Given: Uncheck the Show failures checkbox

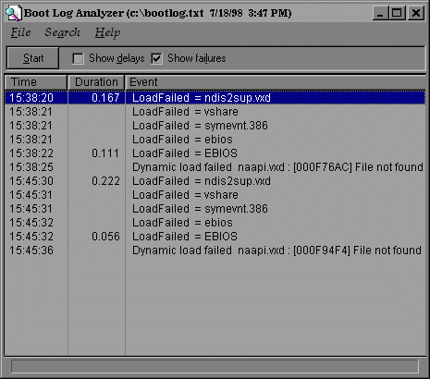Looking at the screenshot, I should pos(156,58).
